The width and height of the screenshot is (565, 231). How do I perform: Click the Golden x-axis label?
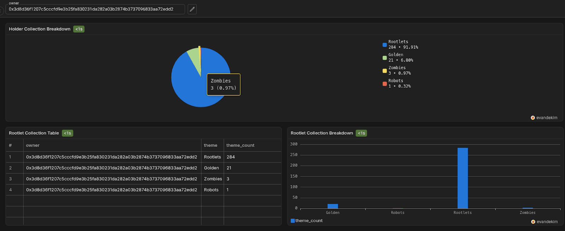point(333,213)
